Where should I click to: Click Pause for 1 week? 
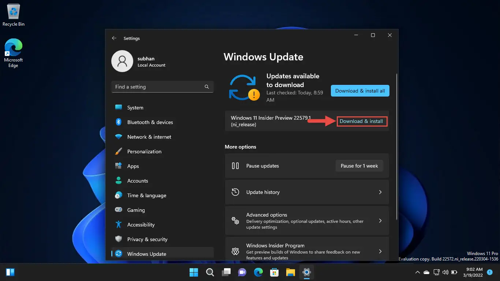coord(359,166)
